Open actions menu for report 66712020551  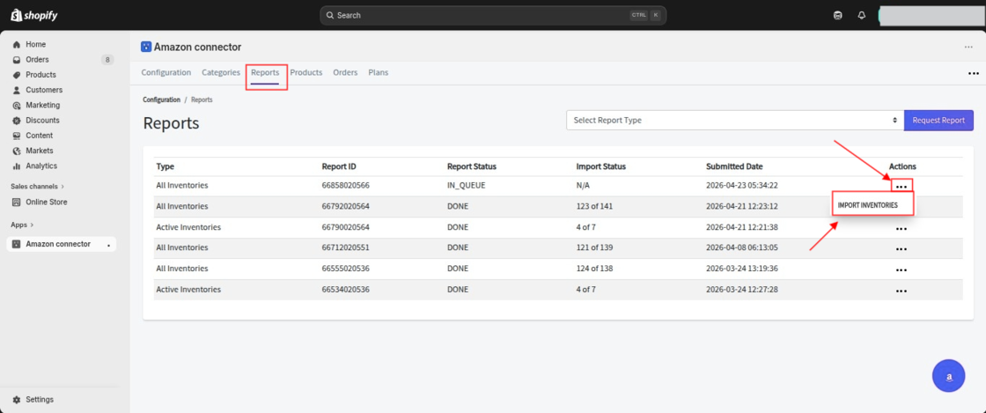tap(901, 248)
